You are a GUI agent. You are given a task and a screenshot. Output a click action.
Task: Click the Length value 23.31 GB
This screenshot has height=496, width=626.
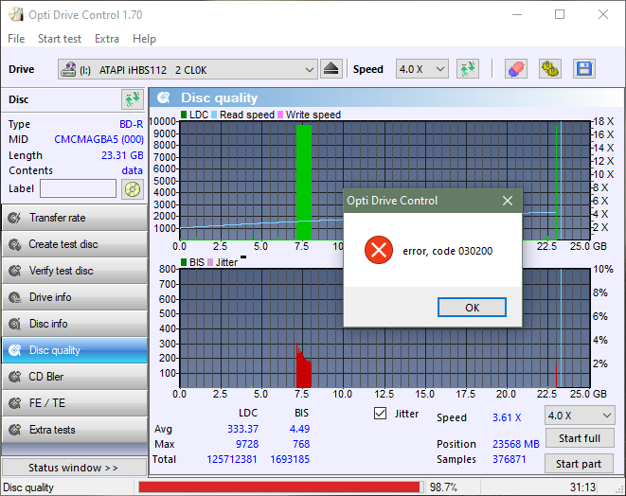(x=122, y=155)
